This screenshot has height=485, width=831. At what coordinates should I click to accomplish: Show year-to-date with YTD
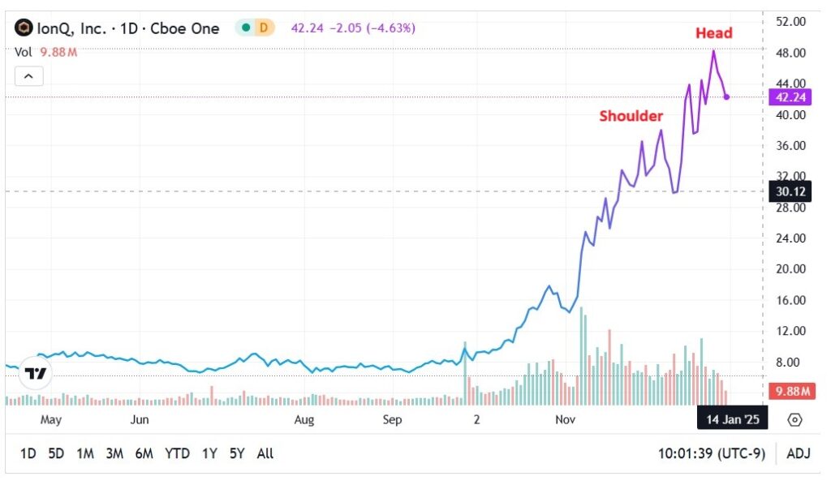[x=178, y=453]
